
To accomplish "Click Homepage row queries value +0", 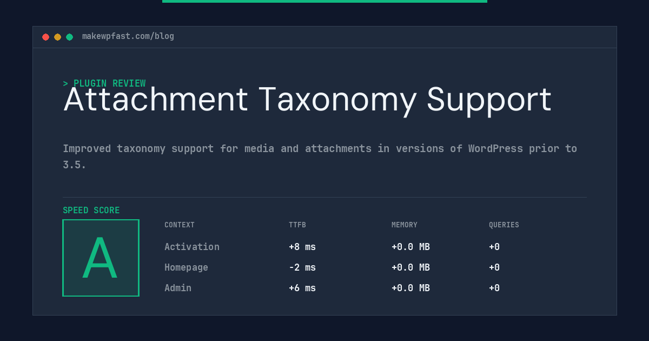I will click(494, 267).
